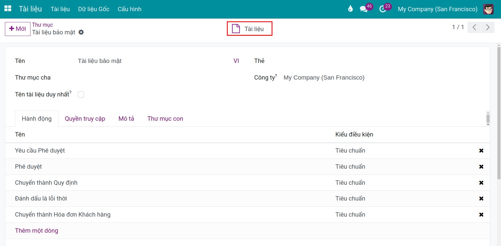Switch to the Quyền truy cập tab

click(x=85, y=119)
